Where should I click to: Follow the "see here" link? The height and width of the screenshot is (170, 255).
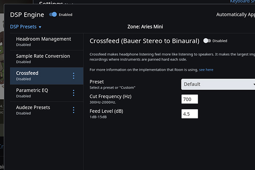[206, 70]
